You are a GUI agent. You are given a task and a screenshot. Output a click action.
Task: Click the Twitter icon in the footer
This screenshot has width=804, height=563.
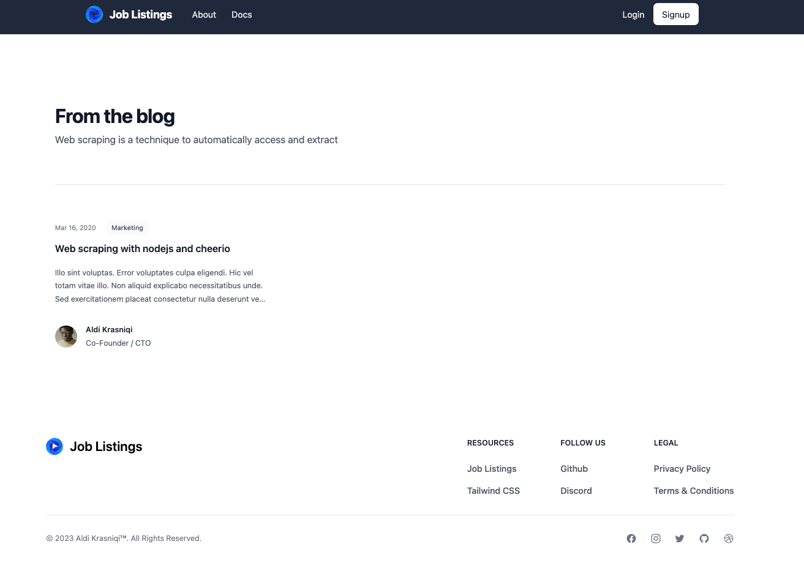[680, 539]
